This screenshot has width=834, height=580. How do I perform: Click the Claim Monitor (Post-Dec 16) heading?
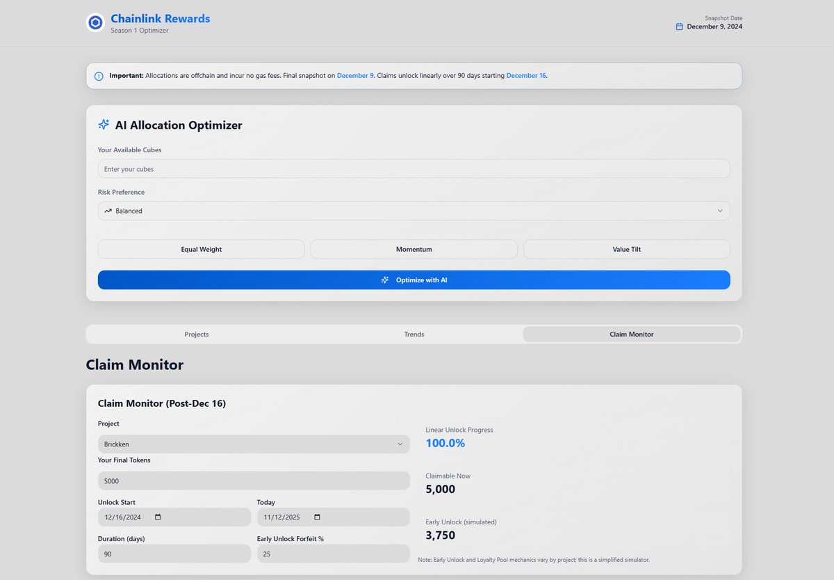162,403
